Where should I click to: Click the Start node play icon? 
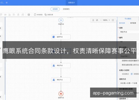[61, 20]
